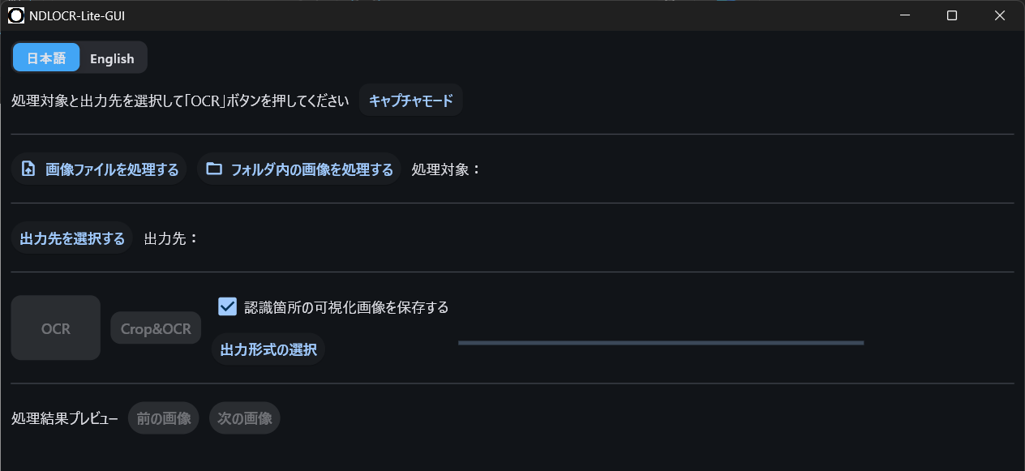Switch interface language to English
The image size is (1025, 471).
[x=113, y=58]
